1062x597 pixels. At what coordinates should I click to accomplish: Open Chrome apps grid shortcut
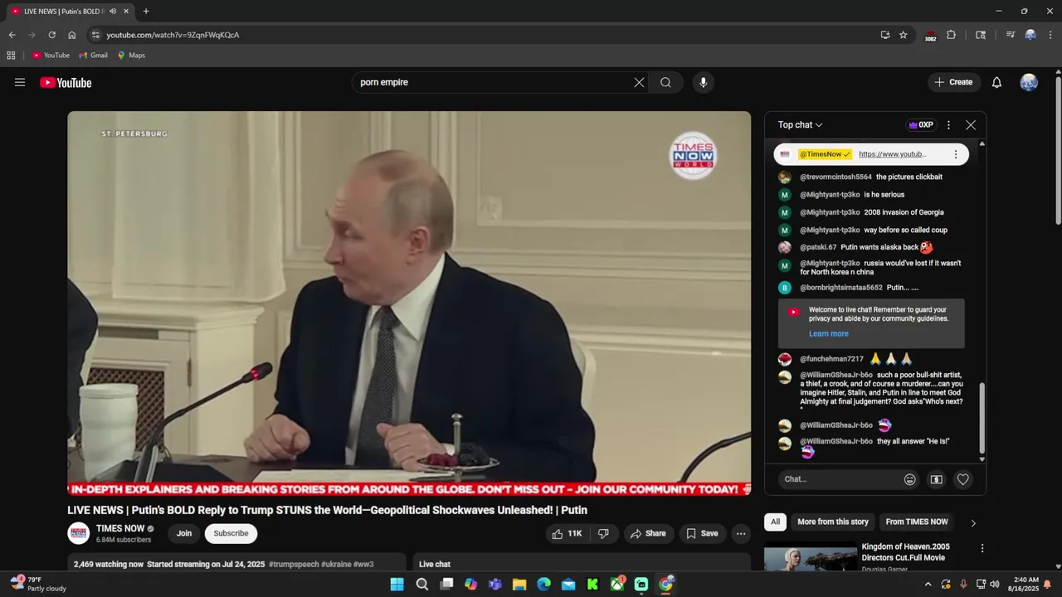click(x=11, y=56)
